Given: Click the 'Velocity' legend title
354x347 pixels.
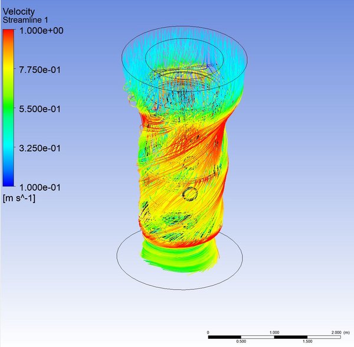Looking at the screenshot, I should click(x=19, y=12).
